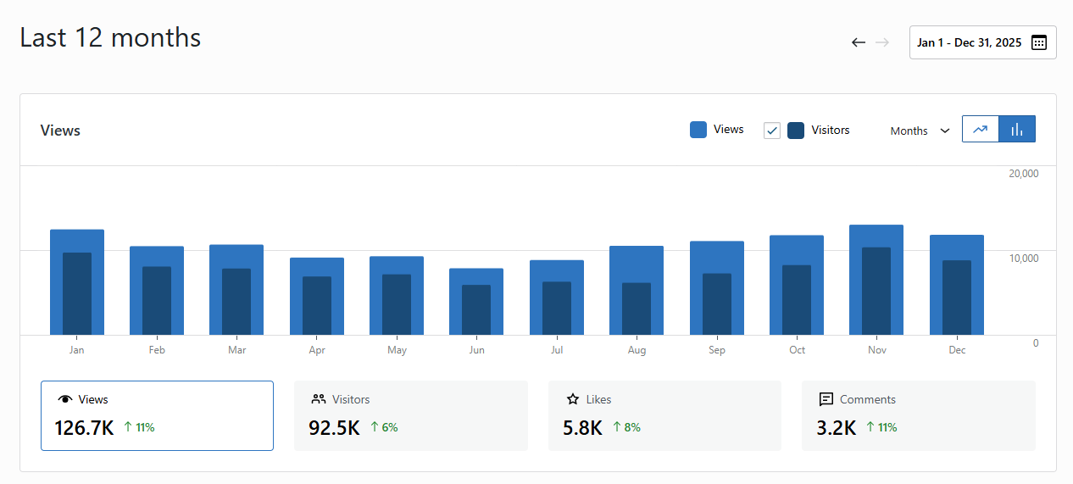Click the forward arrow for next period
The width and height of the screenshot is (1073, 484).
pyautogui.click(x=882, y=42)
